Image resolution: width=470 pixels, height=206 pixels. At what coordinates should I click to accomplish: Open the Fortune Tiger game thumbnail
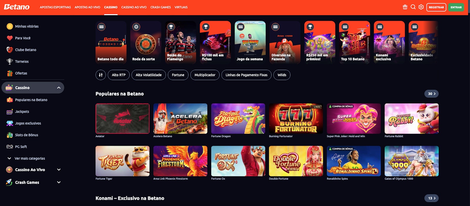(x=122, y=161)
